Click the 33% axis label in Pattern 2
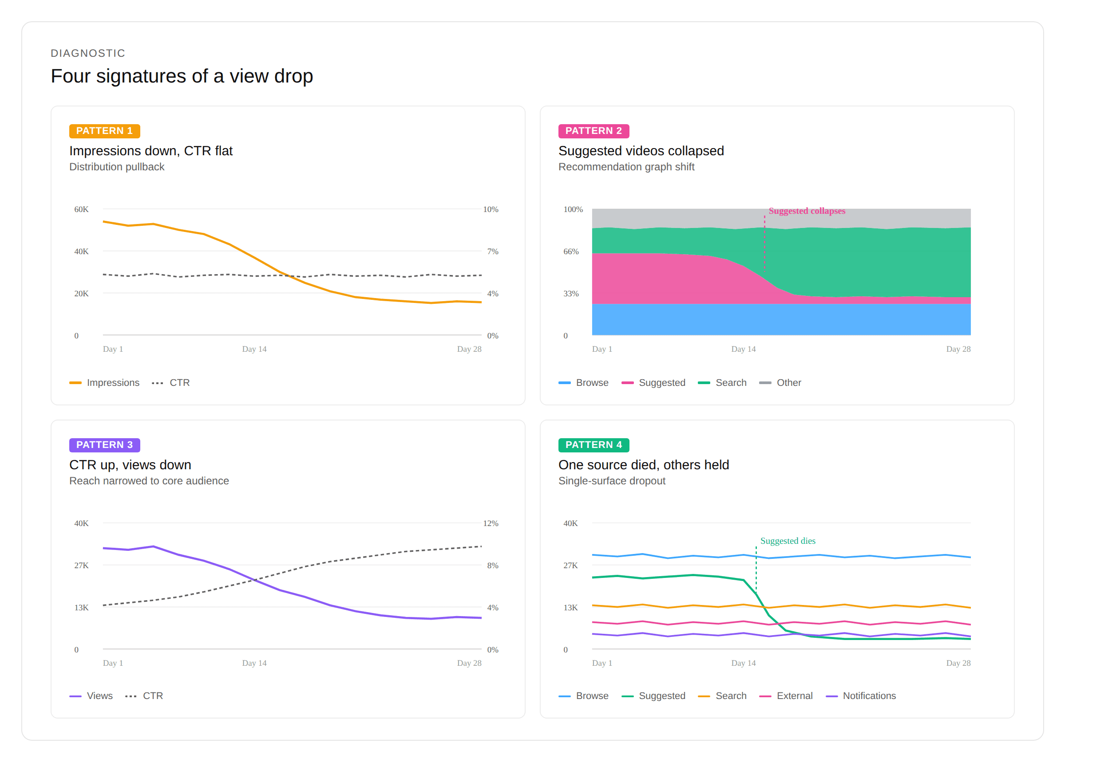 pyautogui.click(x=571, y=293)
